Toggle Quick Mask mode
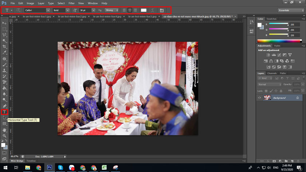The height and width of the screenshot is (172, 306). coord(4,153)
